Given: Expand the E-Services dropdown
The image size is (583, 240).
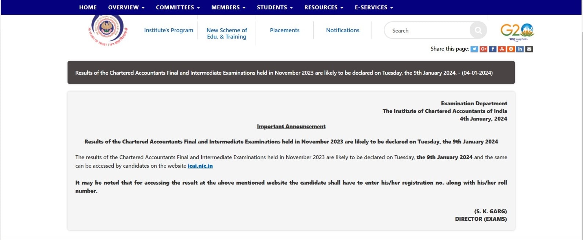Looking at the screenshot, I should pyautogui.click(x=374, y=7).
